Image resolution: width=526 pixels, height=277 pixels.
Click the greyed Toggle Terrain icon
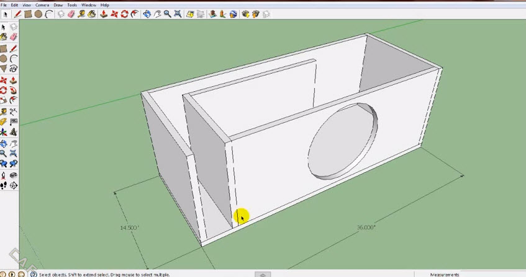[201, 14]
